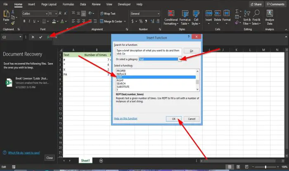The image size is (289, 171).
Task: Click the Share button
Action: [x=256, y=4]
